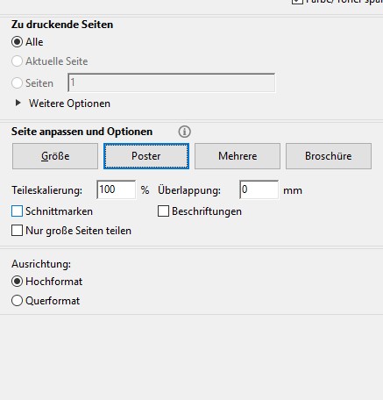Enable the Schnittmarken checkbox
The image size is (383, 400).
(17, 211)
